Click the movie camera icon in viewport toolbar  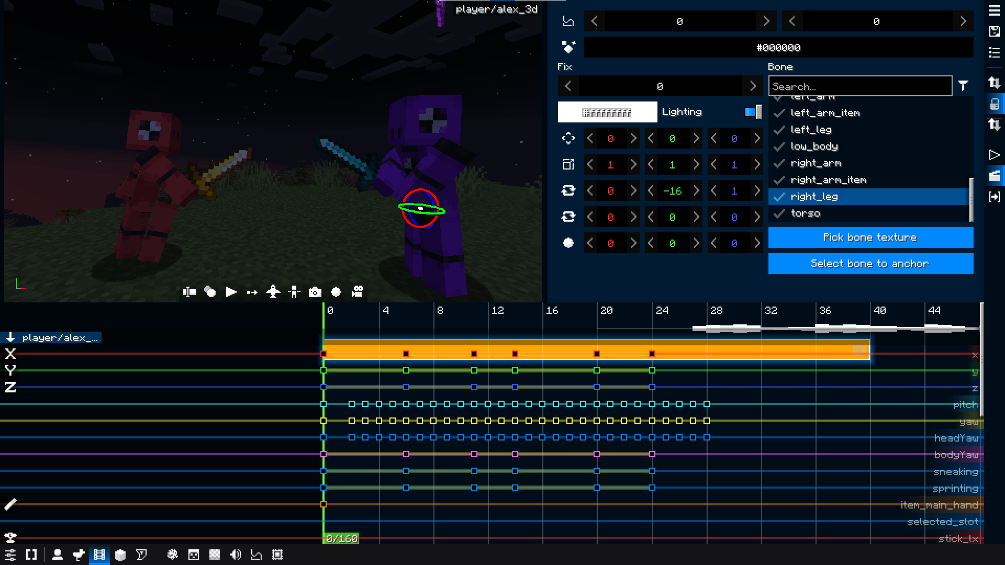358,292
